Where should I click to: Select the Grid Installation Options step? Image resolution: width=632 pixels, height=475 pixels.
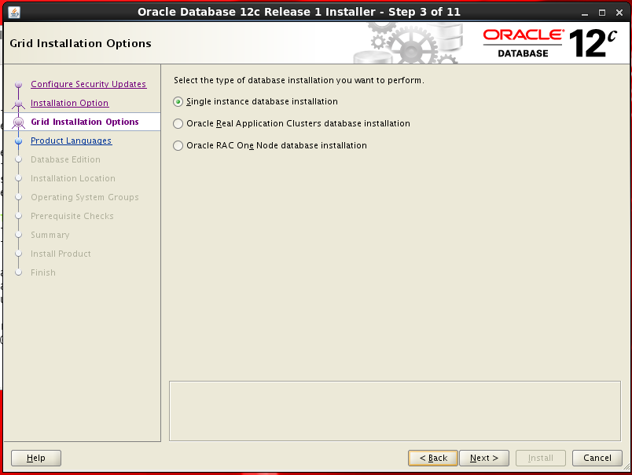point(85,122)
